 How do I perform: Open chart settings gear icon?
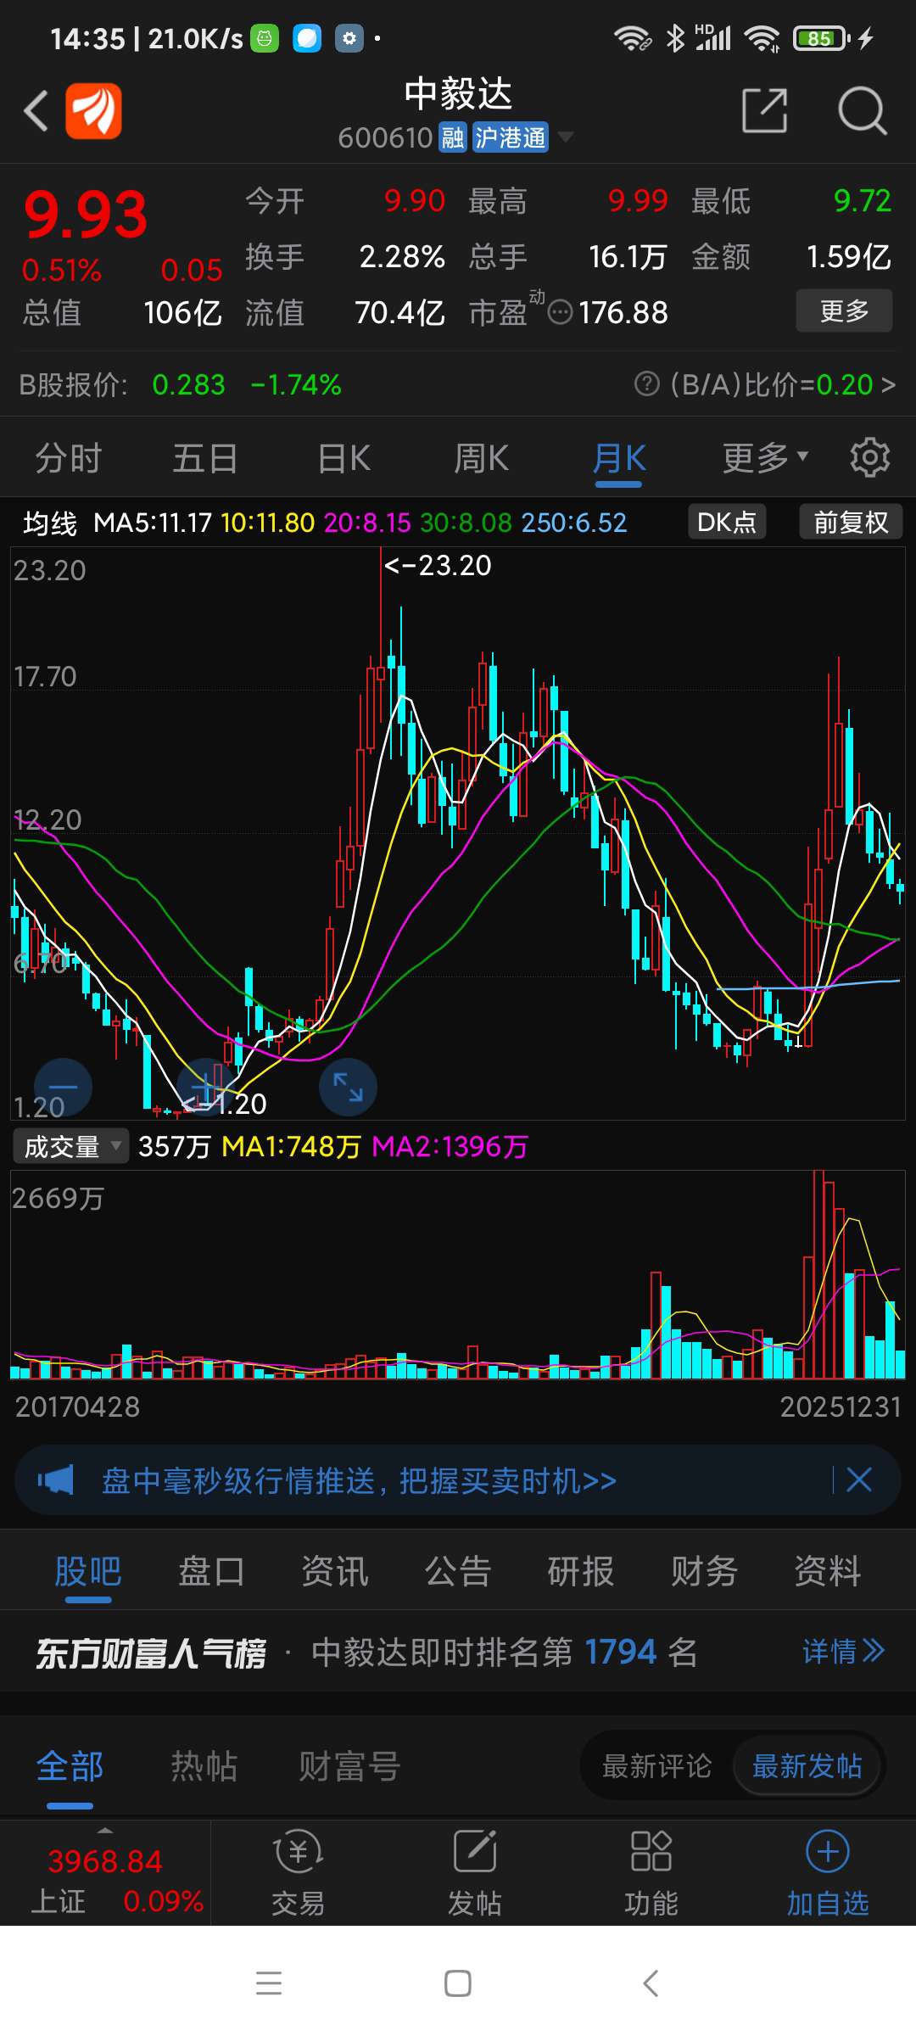tap(870, 458)
